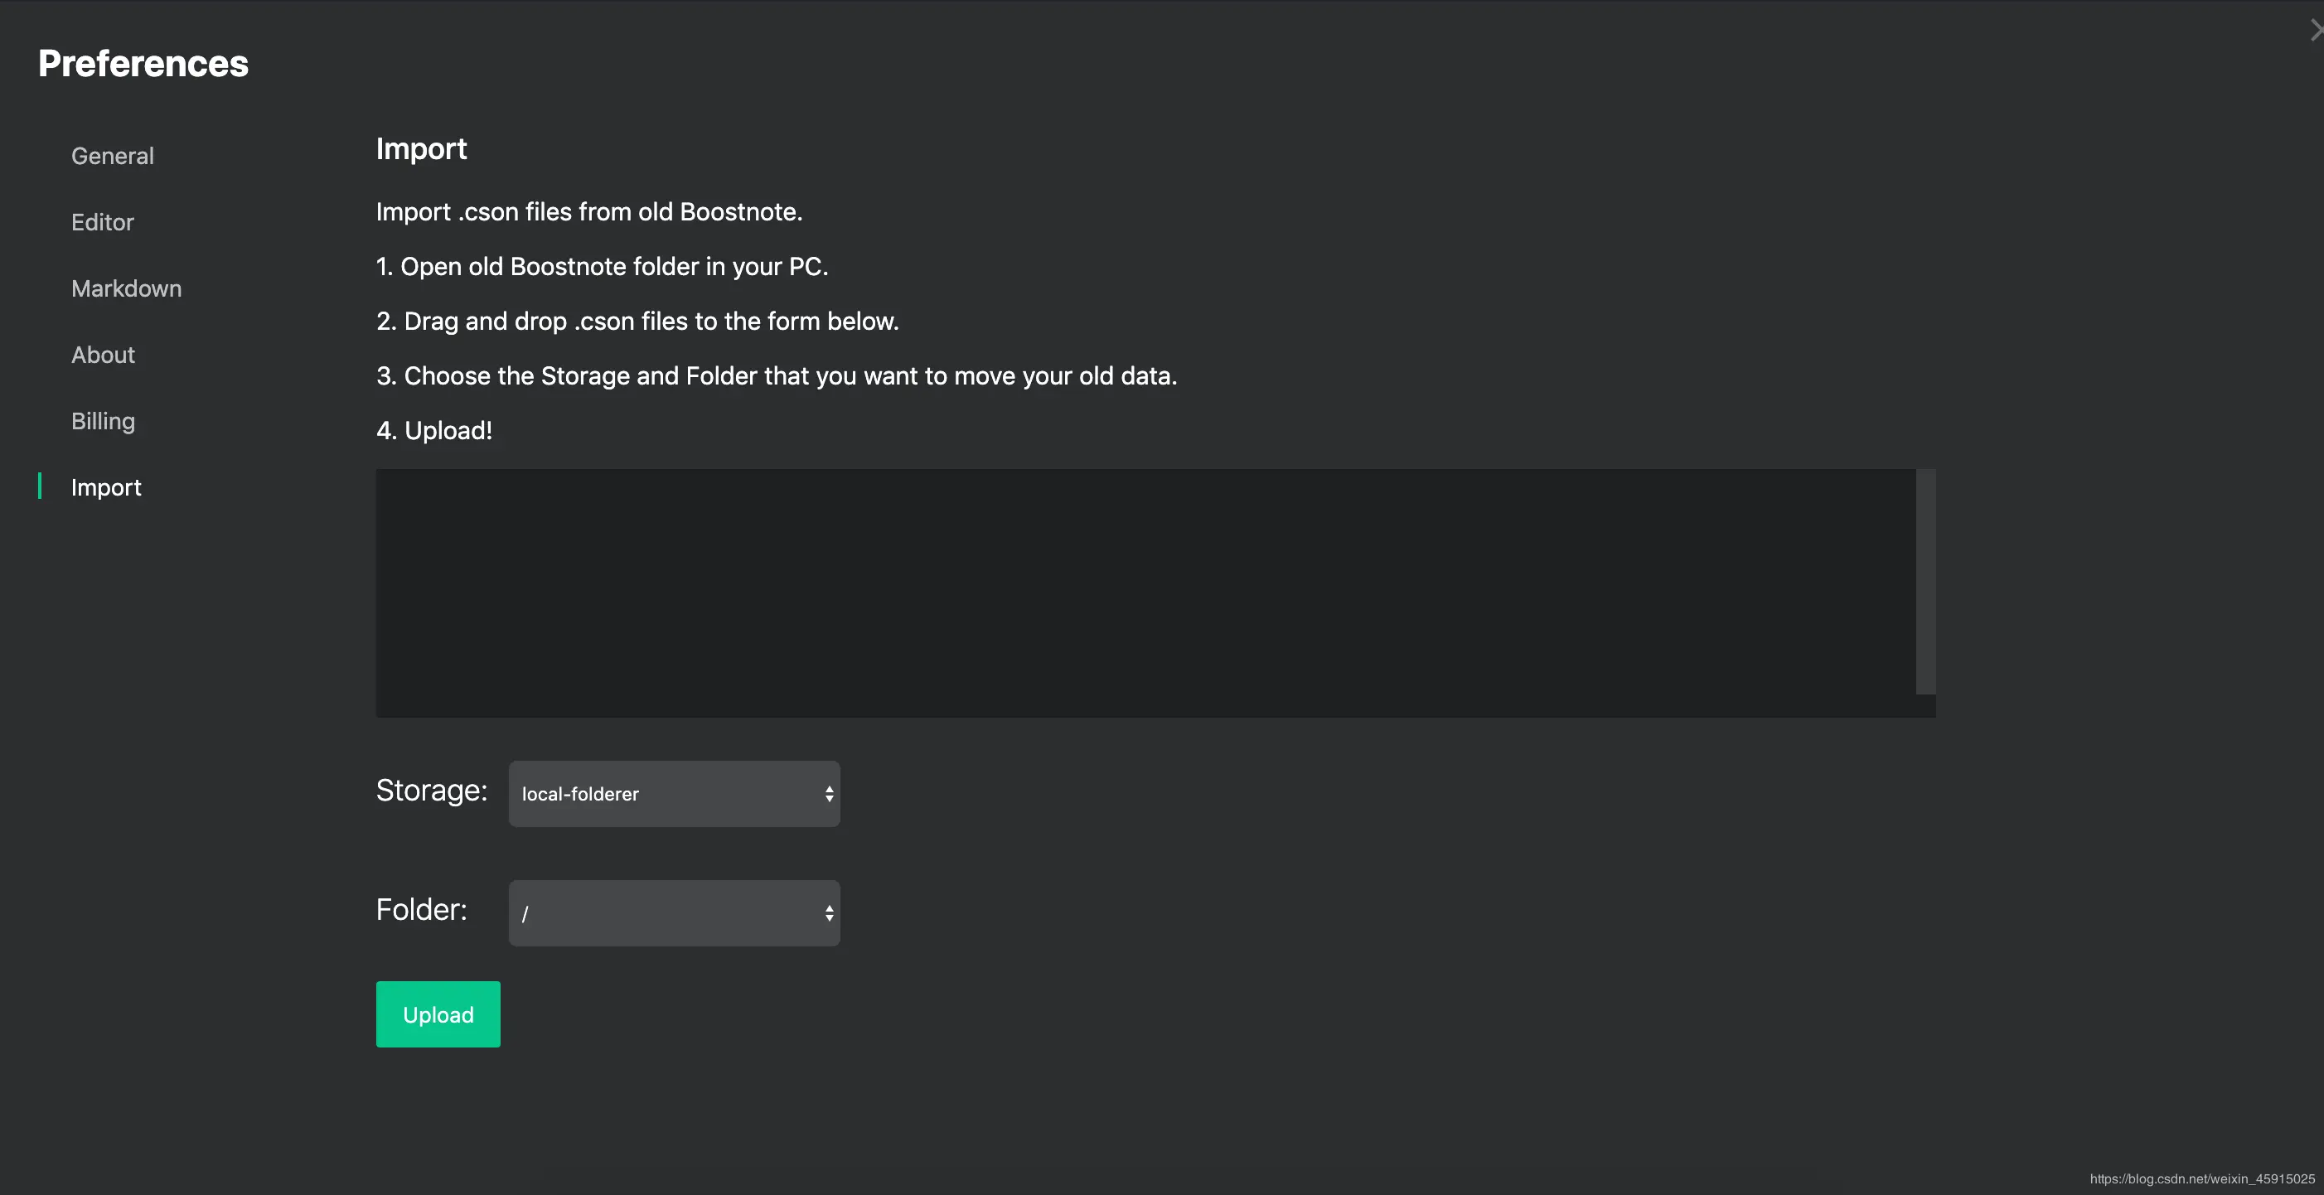Select the Billing tab in sidebar
2324x1195 pixels.
coord(103,421)
